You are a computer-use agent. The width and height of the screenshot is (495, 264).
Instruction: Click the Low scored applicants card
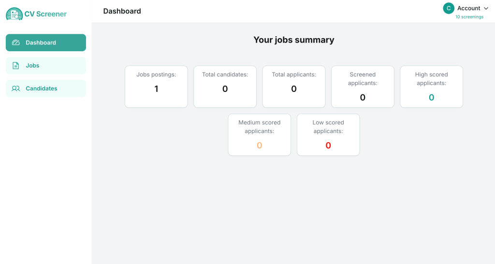point(328,134)
